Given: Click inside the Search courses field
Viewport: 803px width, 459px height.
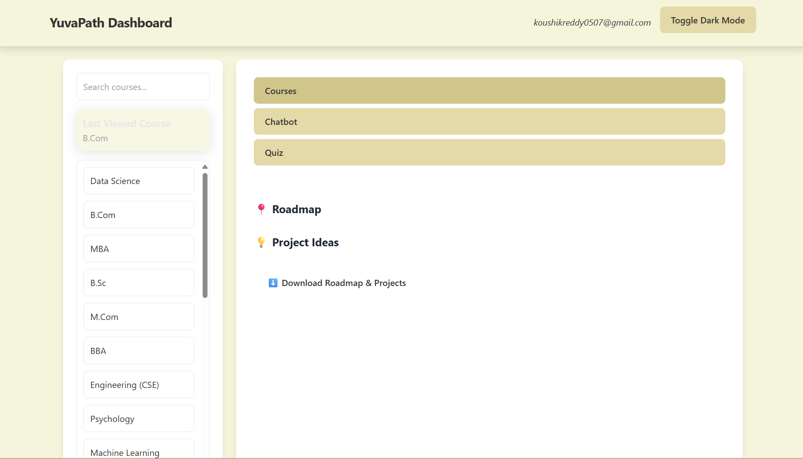Looking at the screenshot, I should [143, 87].
